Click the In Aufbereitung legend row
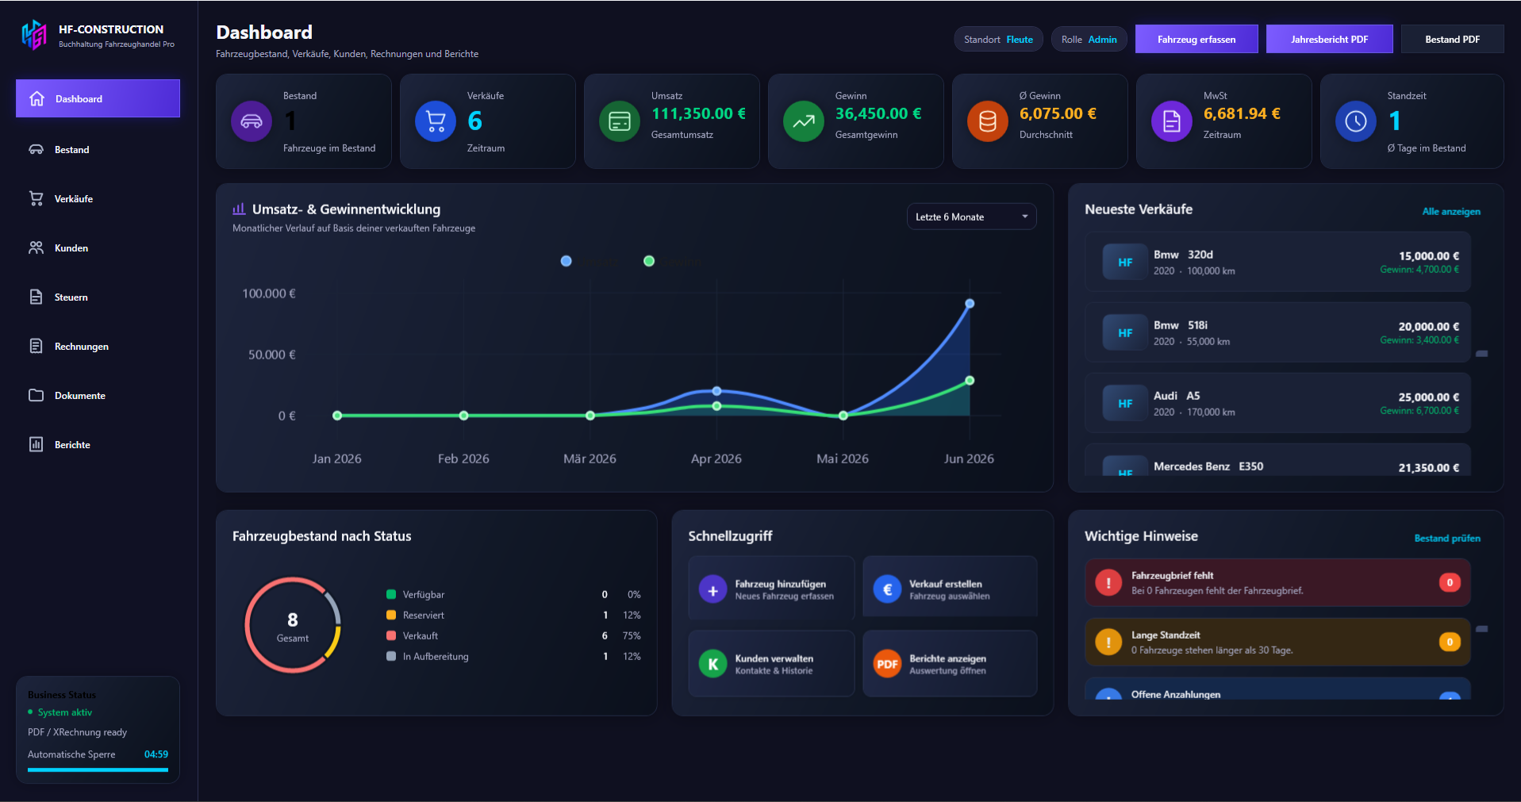 tap(513, 656)
